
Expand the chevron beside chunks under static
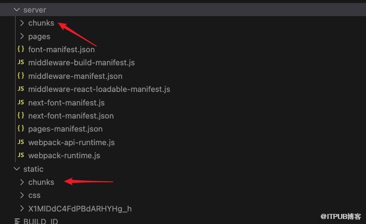tap(22, 182)
